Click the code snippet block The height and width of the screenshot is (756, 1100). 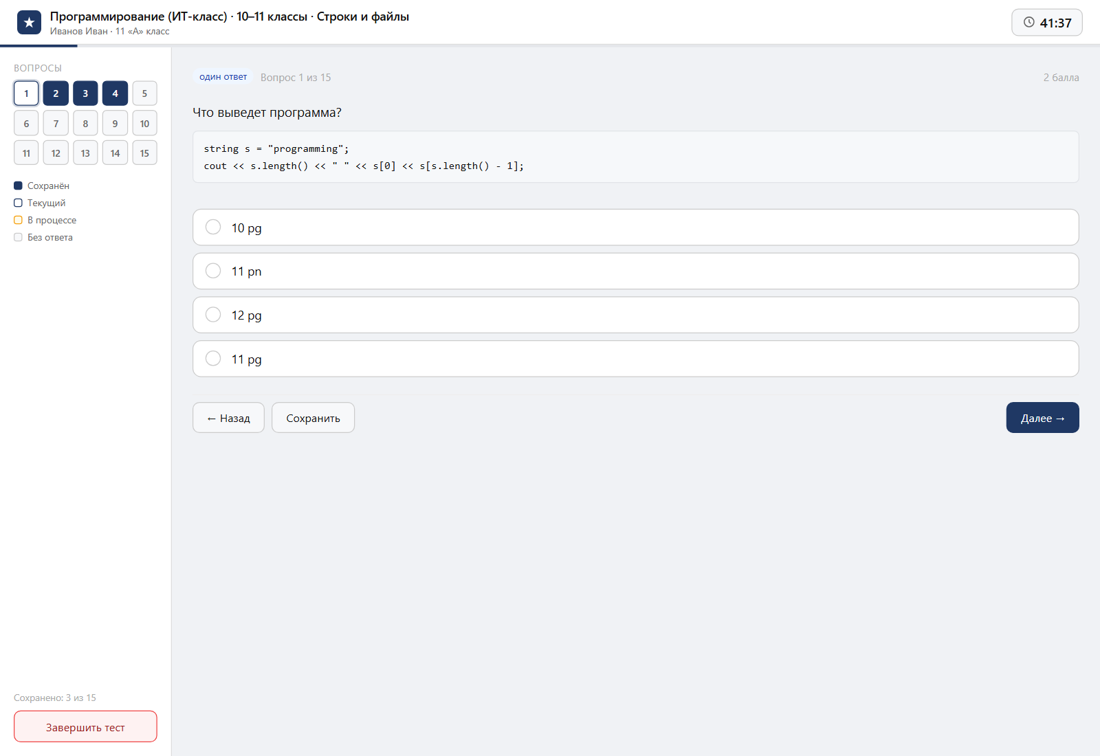635,157
